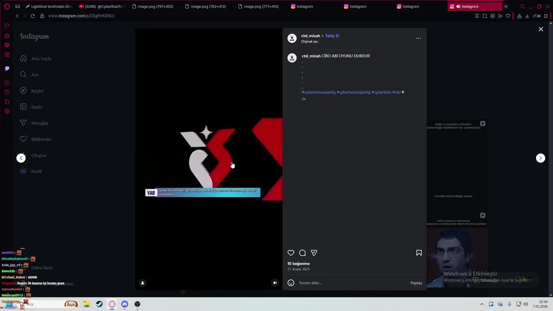
Task: Open Easy Setup settings sliders icon
Action: tap(546, 16)
